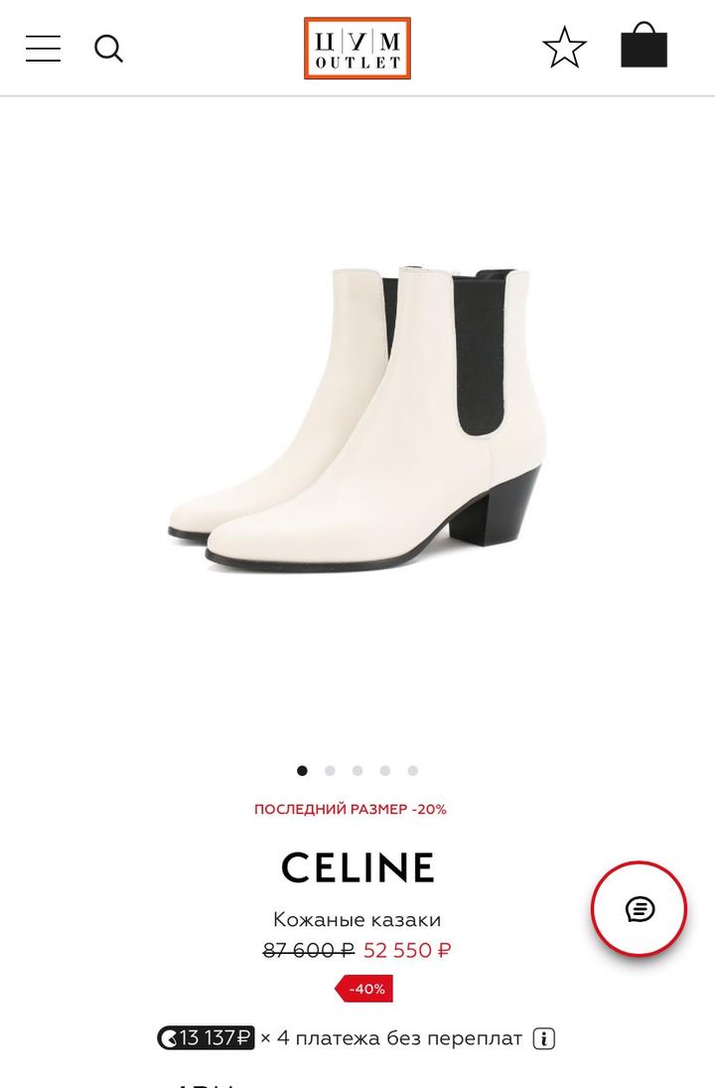Screen dimensions: 715x1088
Task: Tap the Кожаные казаки product title
Action: [x=357, y=919]
